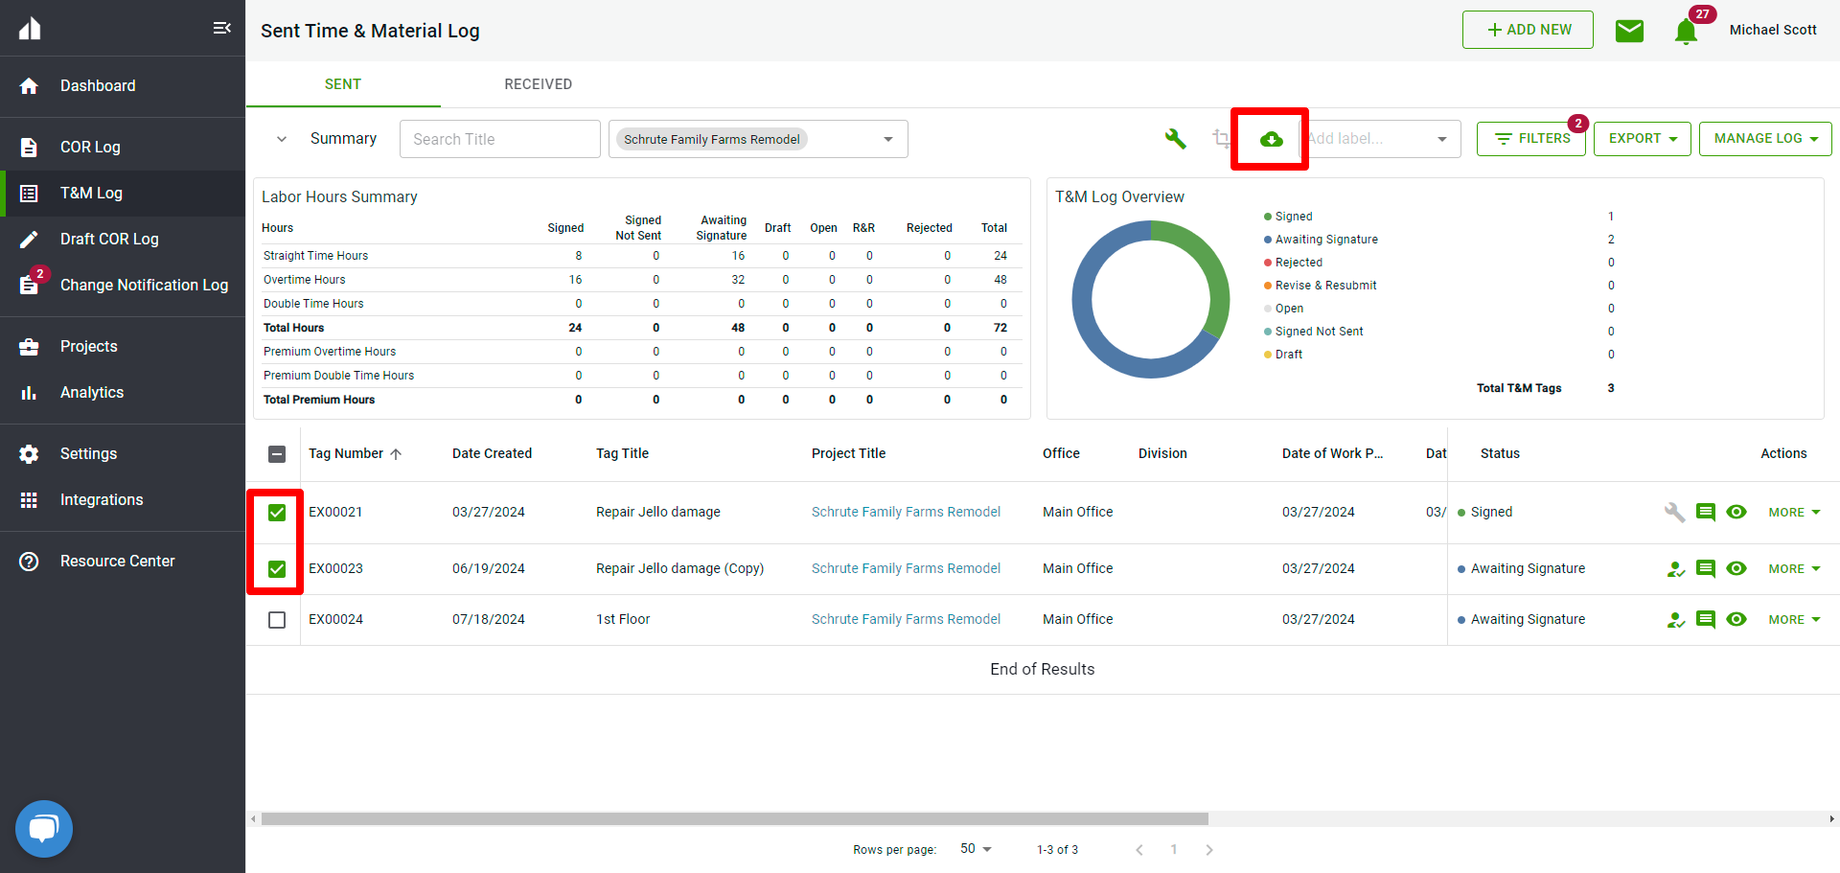Uncheck the EX00021 row checkbox
This screenshot has height=873, width=1840.
pos(277,513)
